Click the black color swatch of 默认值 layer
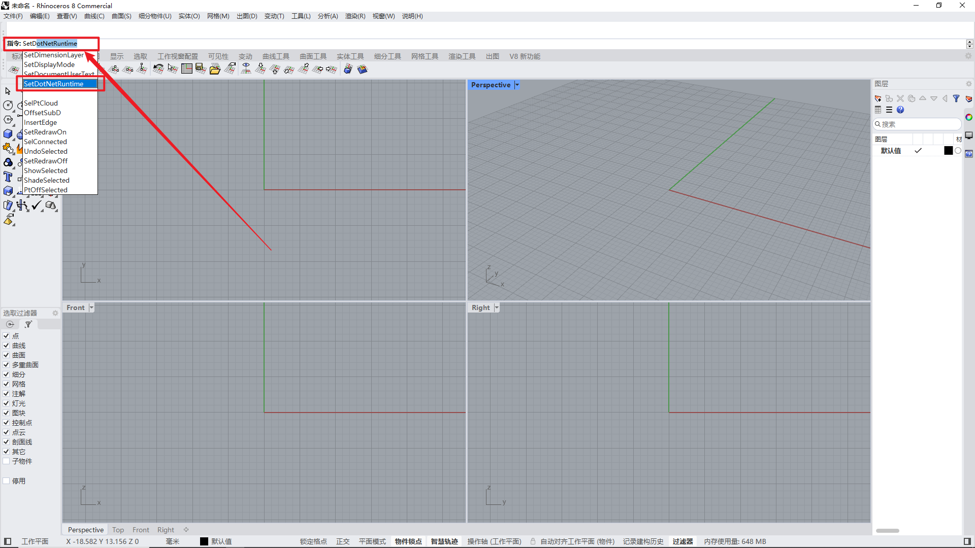 click(x=948, y=151)
